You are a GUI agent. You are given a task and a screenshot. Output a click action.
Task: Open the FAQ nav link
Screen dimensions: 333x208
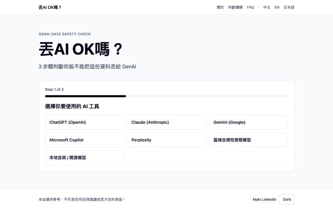tap(250, 7)
